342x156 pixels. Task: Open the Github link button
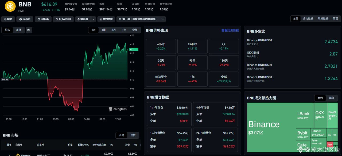(43, 19)
